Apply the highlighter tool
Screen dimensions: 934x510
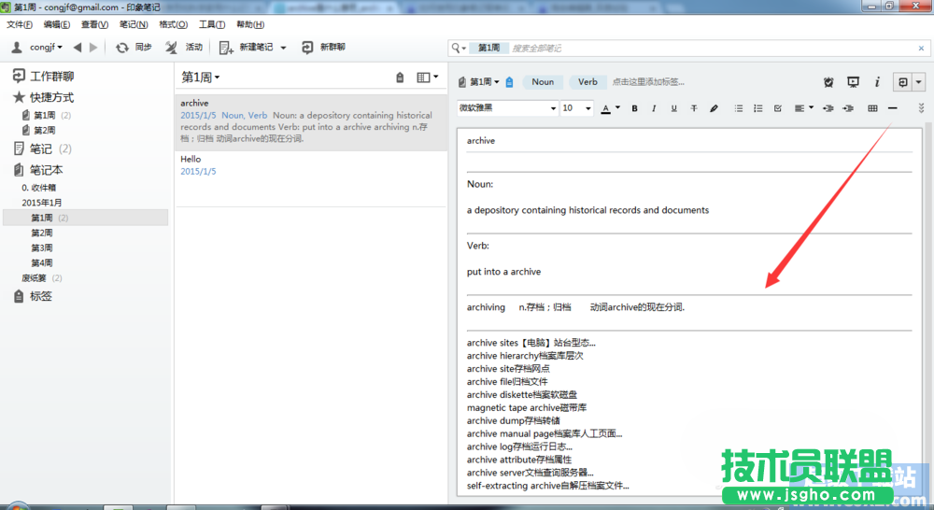coord(715,108)
